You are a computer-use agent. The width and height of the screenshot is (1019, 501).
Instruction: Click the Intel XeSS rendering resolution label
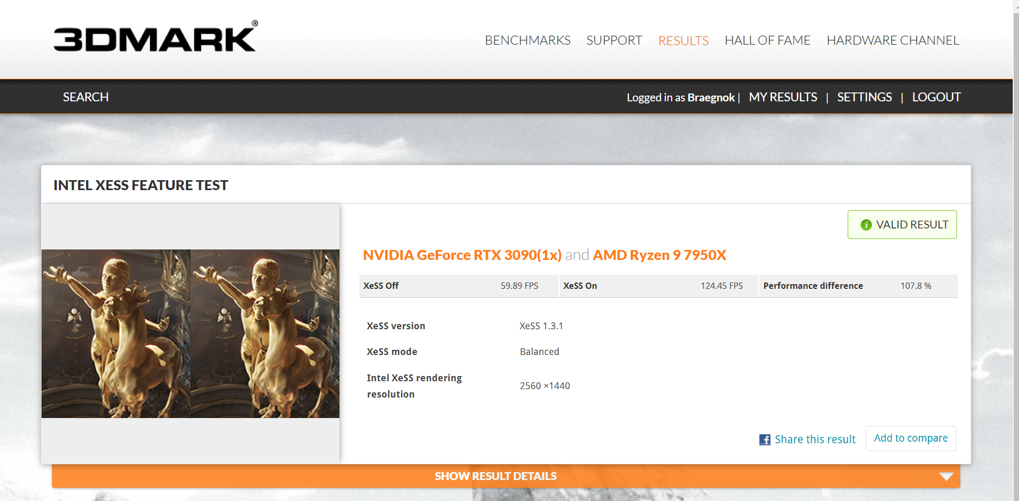click(x=414, y=386)
